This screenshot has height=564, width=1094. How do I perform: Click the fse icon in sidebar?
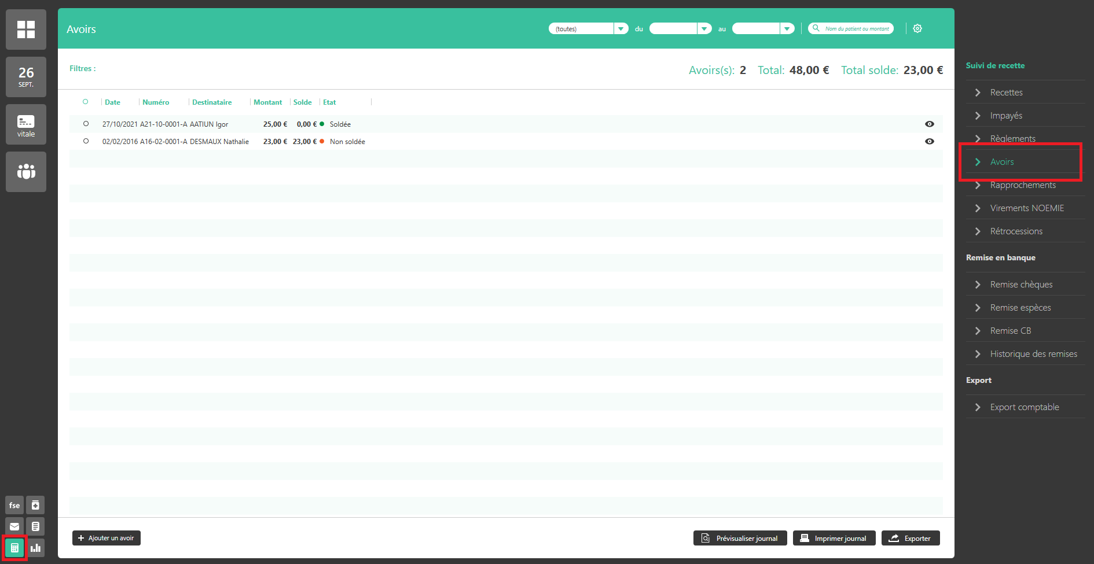[x=14, y=505]
